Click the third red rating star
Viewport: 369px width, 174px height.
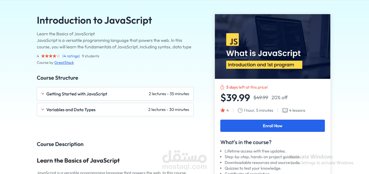click(x=51, y=56)
